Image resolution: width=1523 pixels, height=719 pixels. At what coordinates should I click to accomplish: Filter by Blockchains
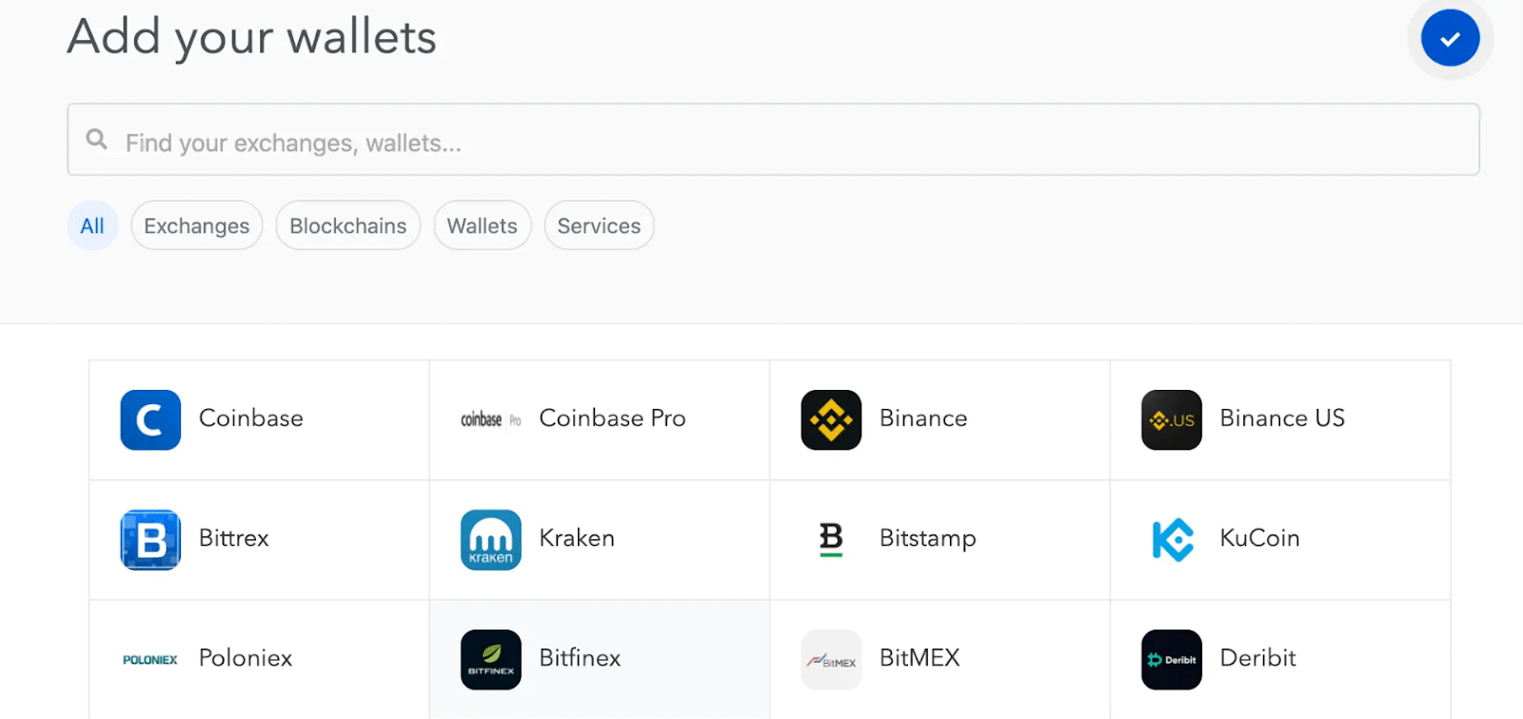click(348, 225)
